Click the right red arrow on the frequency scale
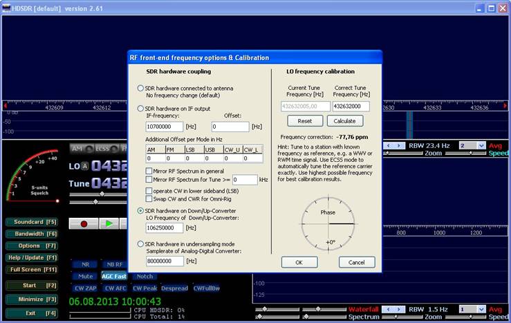Screen dimensions: 511x323 [x=505, y=106]
